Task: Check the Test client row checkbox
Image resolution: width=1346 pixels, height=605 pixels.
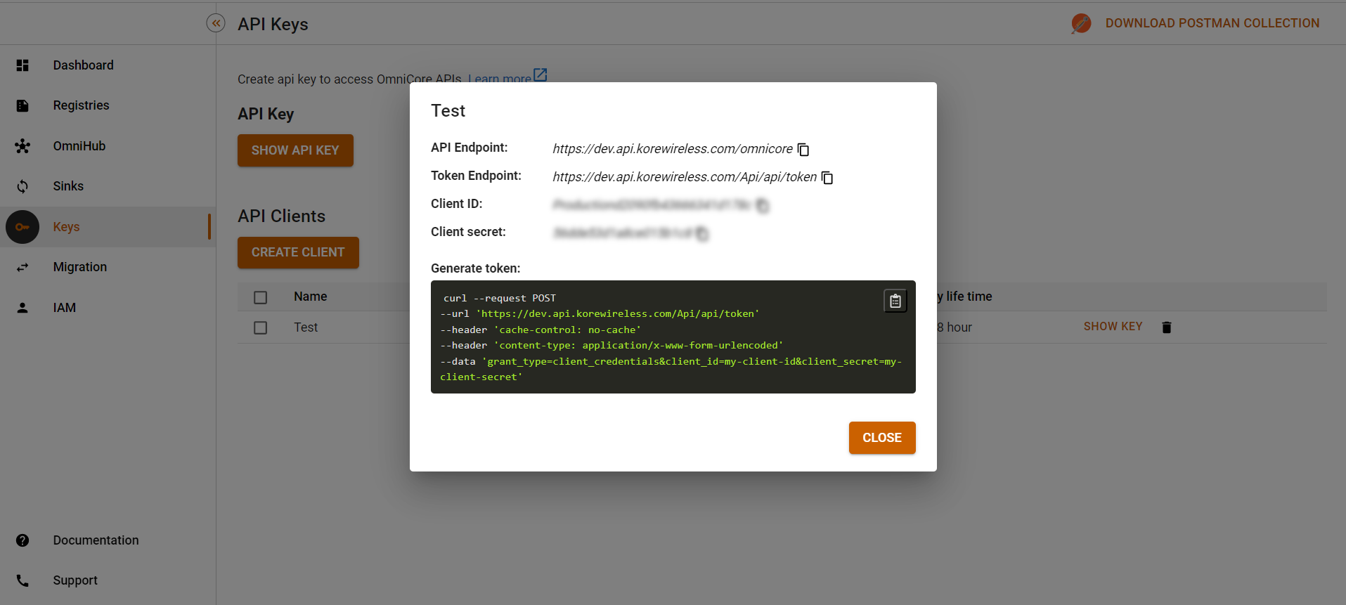Action: coord(261,328)
